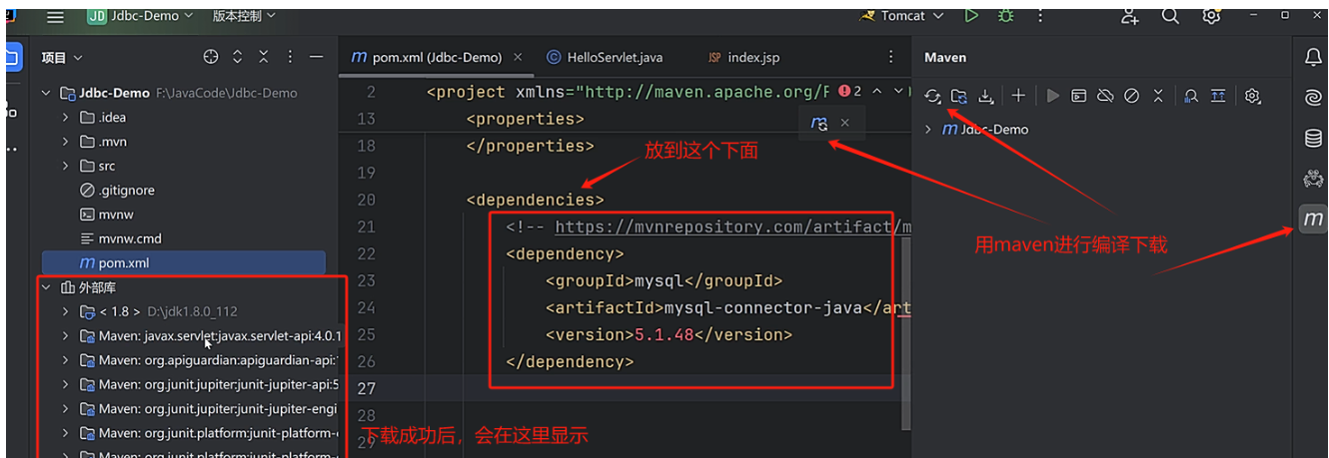
Task: Open the mvnrepository.com link in comment
Action: click(x=732, y=227)
